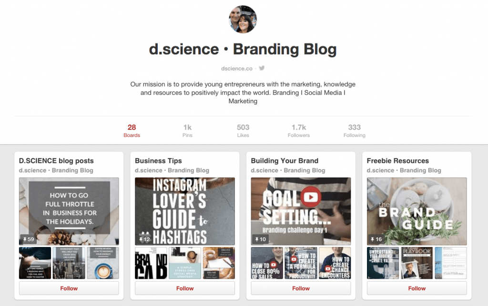Click the pin count badge showing 59
This screenshot has height=306, width=488.
(x=28, y=239)
